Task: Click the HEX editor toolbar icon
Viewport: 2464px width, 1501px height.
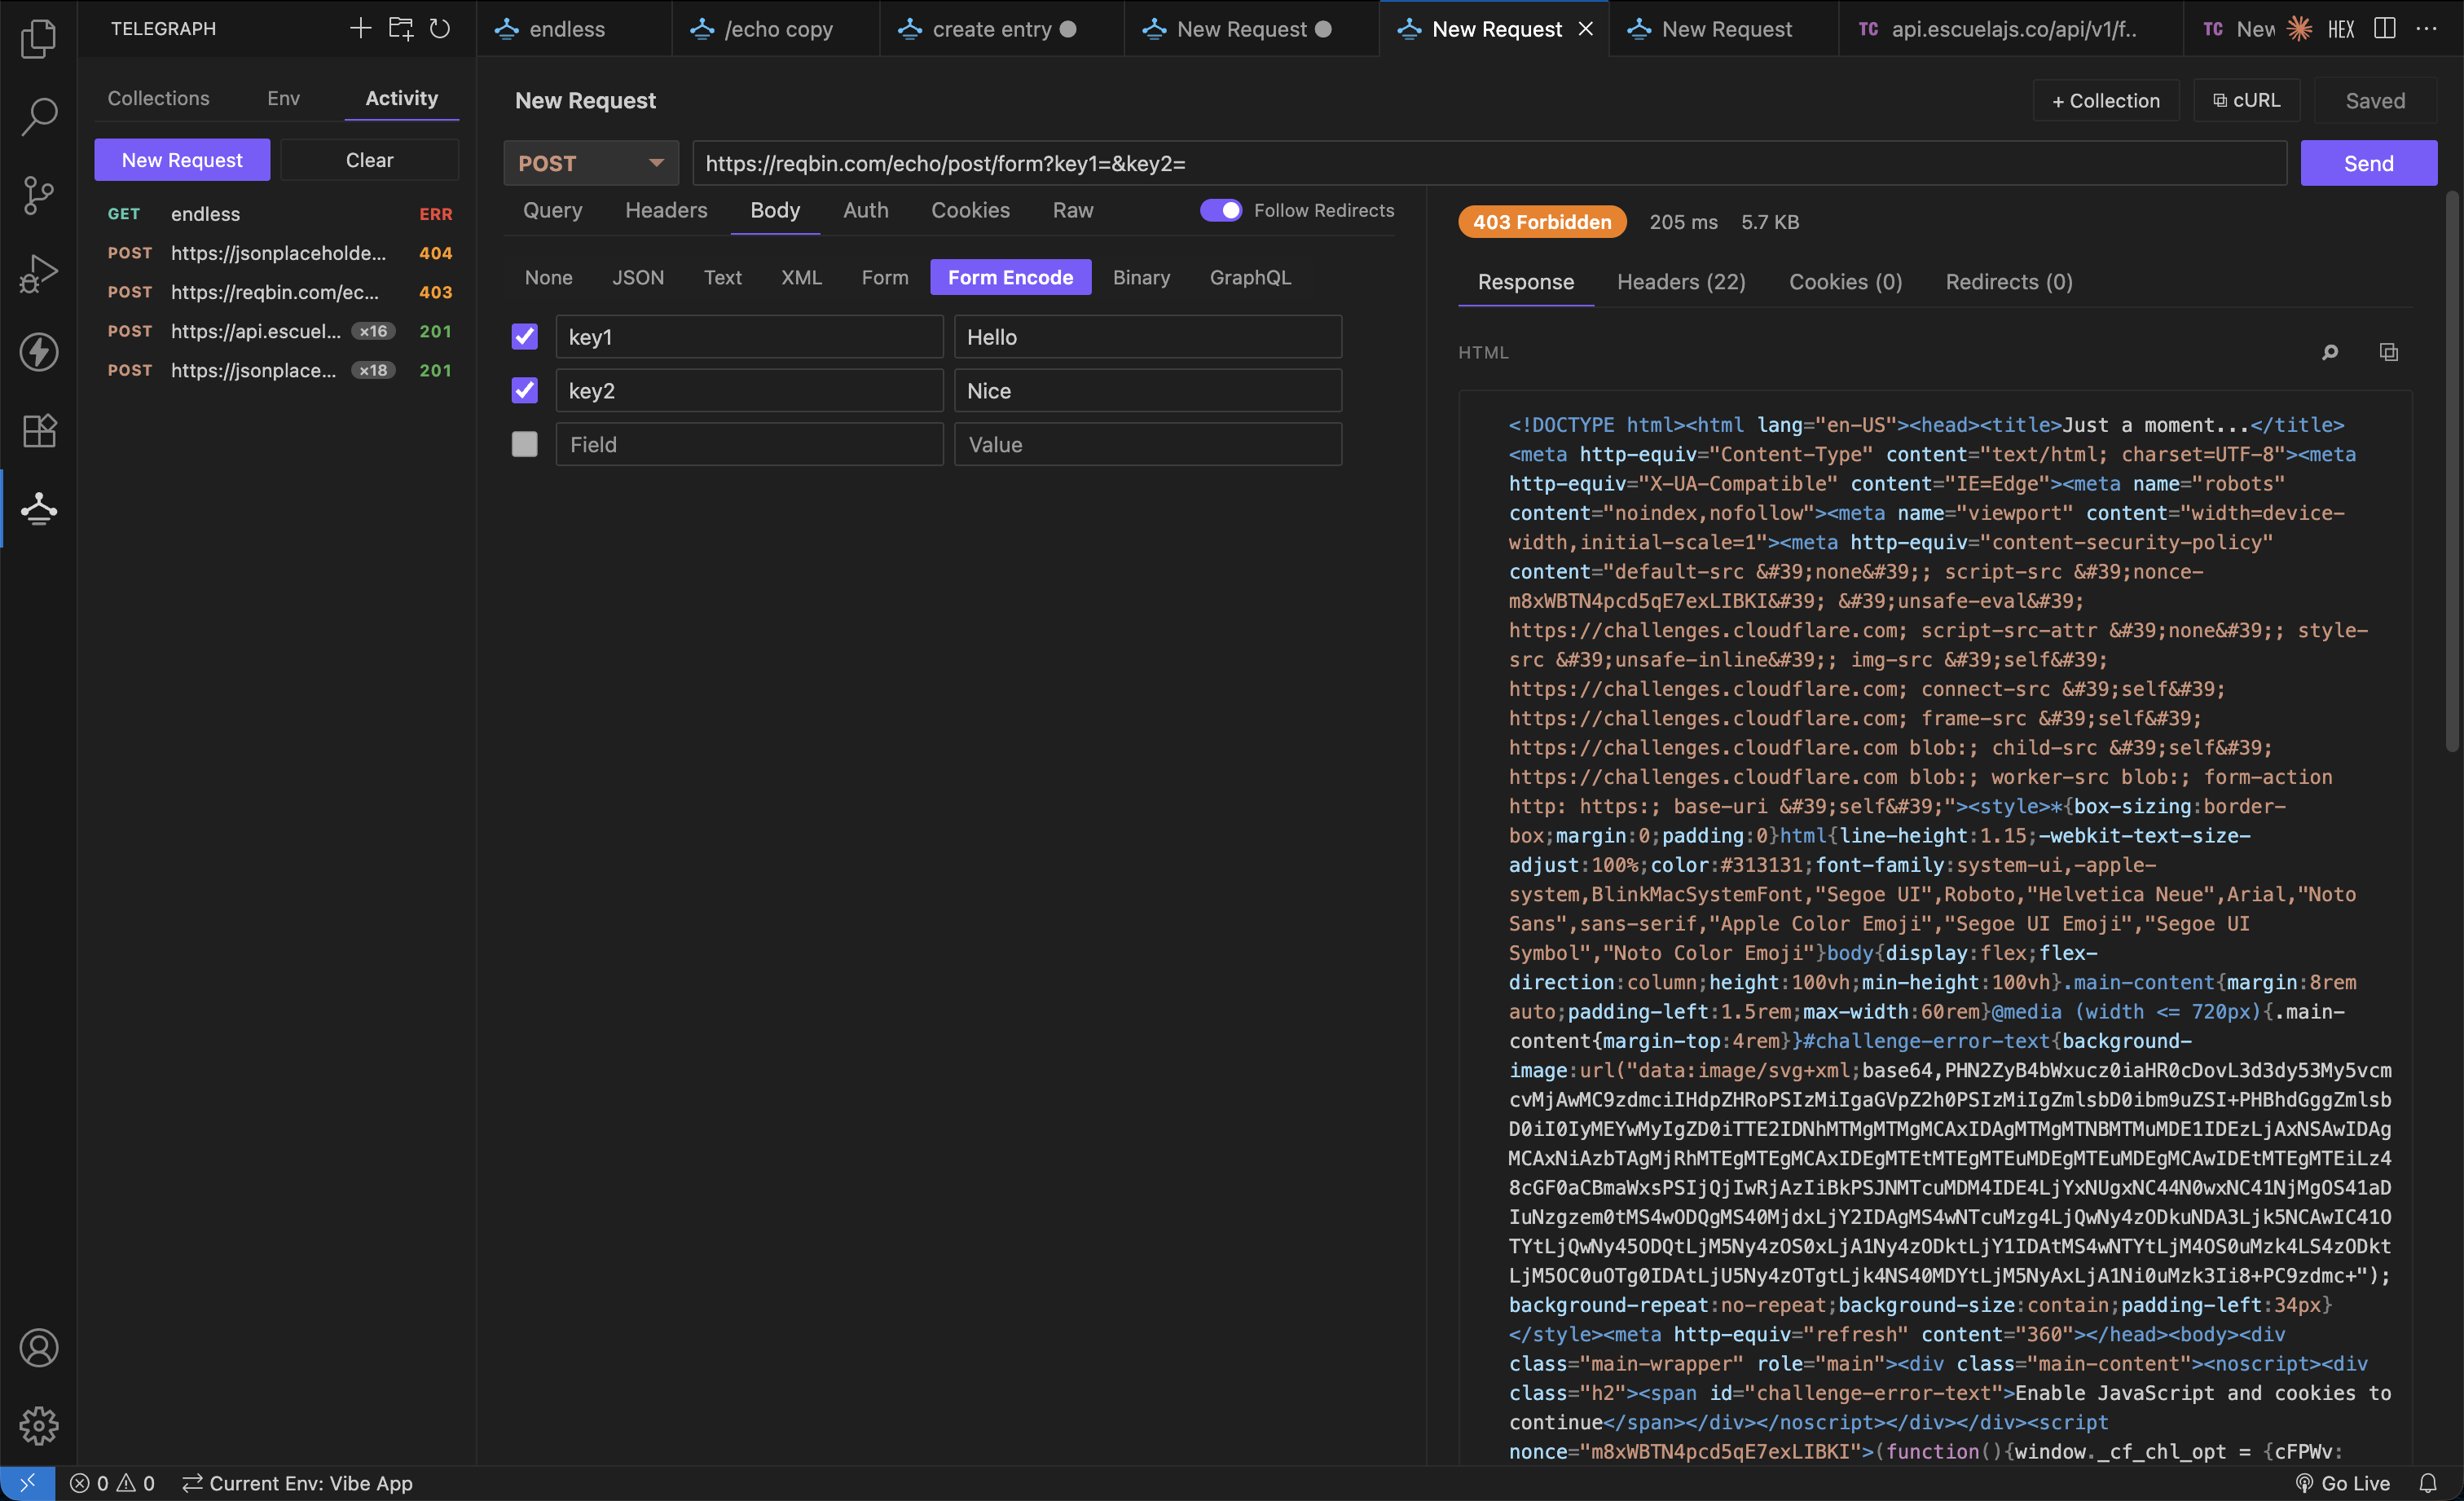Action: pyautogui.click(x=2341, y=29)
